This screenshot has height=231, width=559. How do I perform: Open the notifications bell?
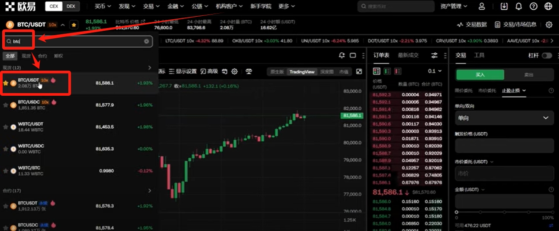(x=519, y=7)
